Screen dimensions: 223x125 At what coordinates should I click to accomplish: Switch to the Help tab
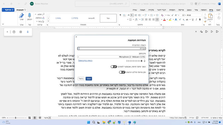click(x=135, y=10)
